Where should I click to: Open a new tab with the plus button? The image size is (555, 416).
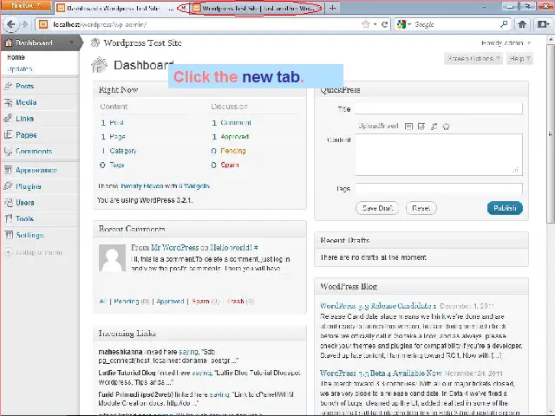[332, 8]
